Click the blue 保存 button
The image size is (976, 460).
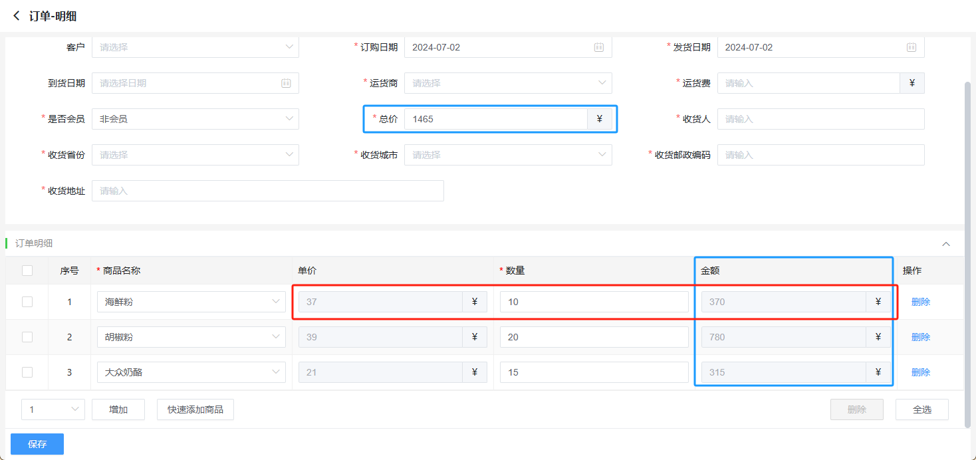pos(37,444)
